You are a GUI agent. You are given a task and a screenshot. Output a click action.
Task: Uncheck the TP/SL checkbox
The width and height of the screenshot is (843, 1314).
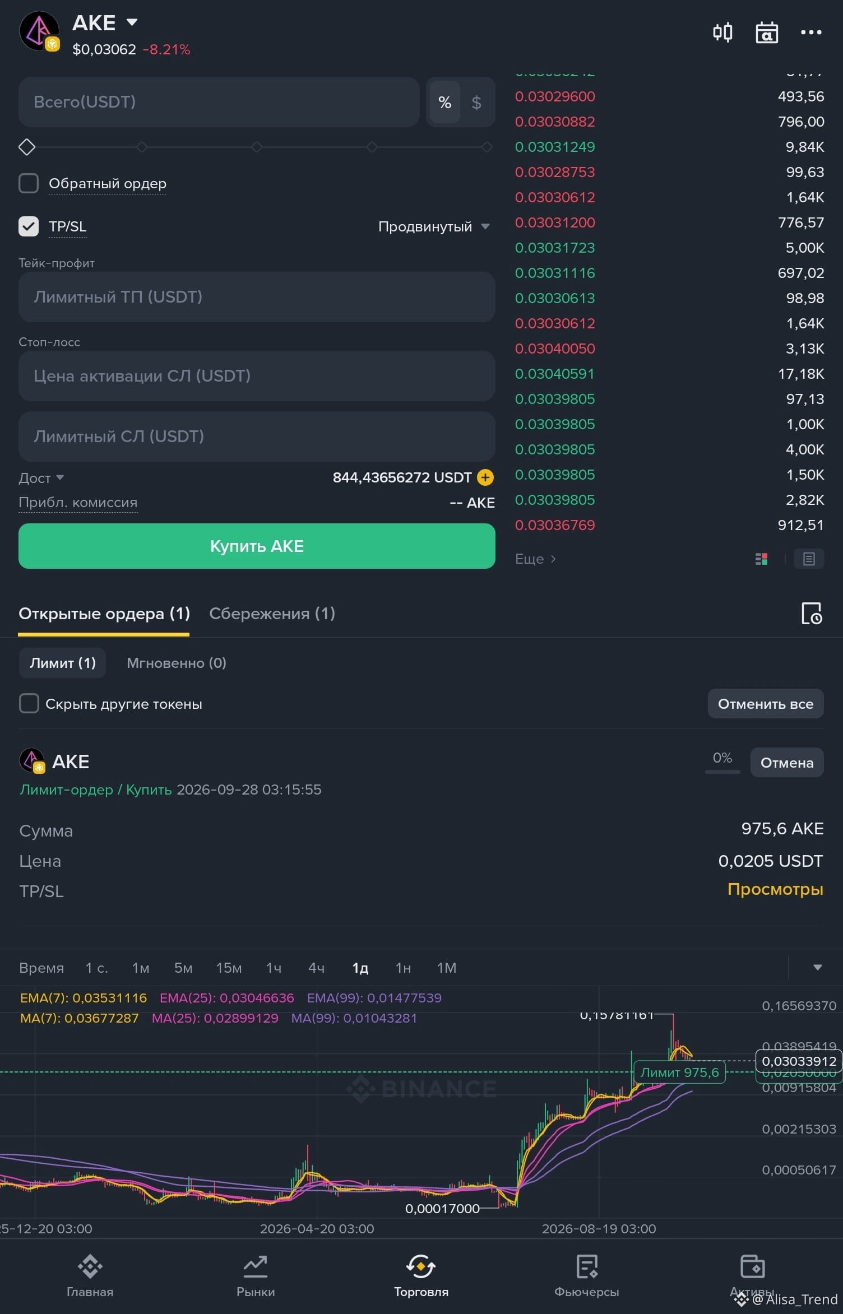29,226
